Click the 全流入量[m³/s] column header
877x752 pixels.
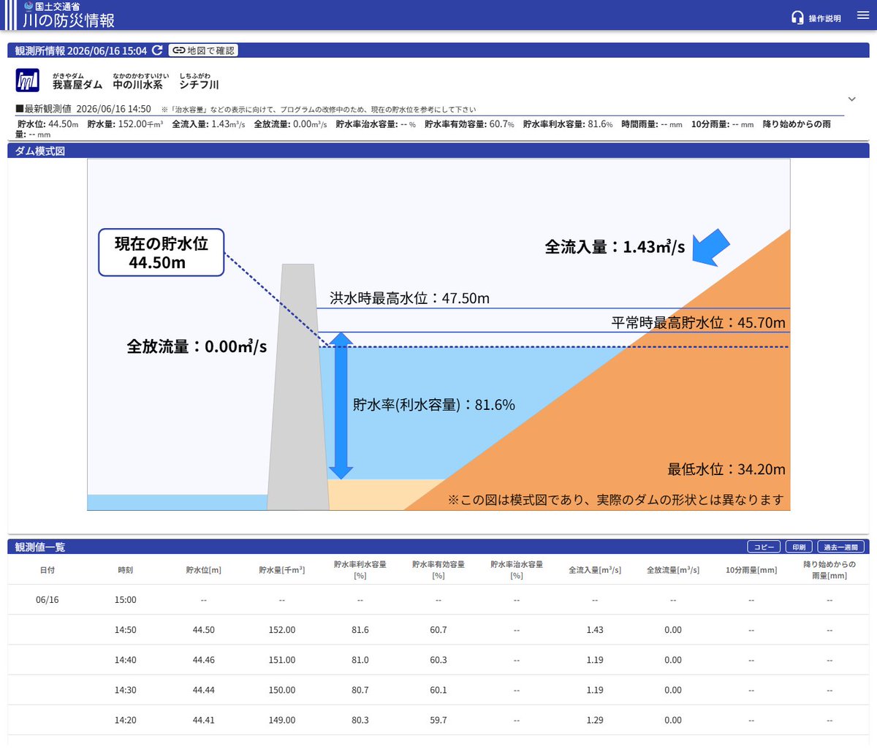595,570
